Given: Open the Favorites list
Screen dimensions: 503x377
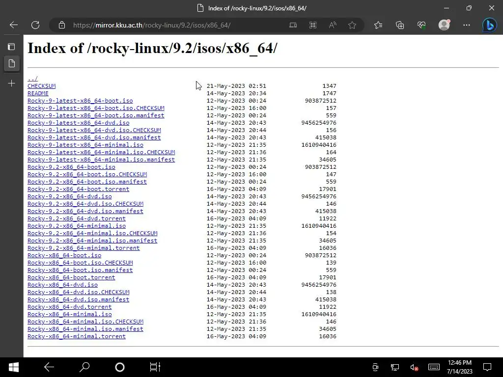Looking at the screenshot, I should (x=378, y=25).
